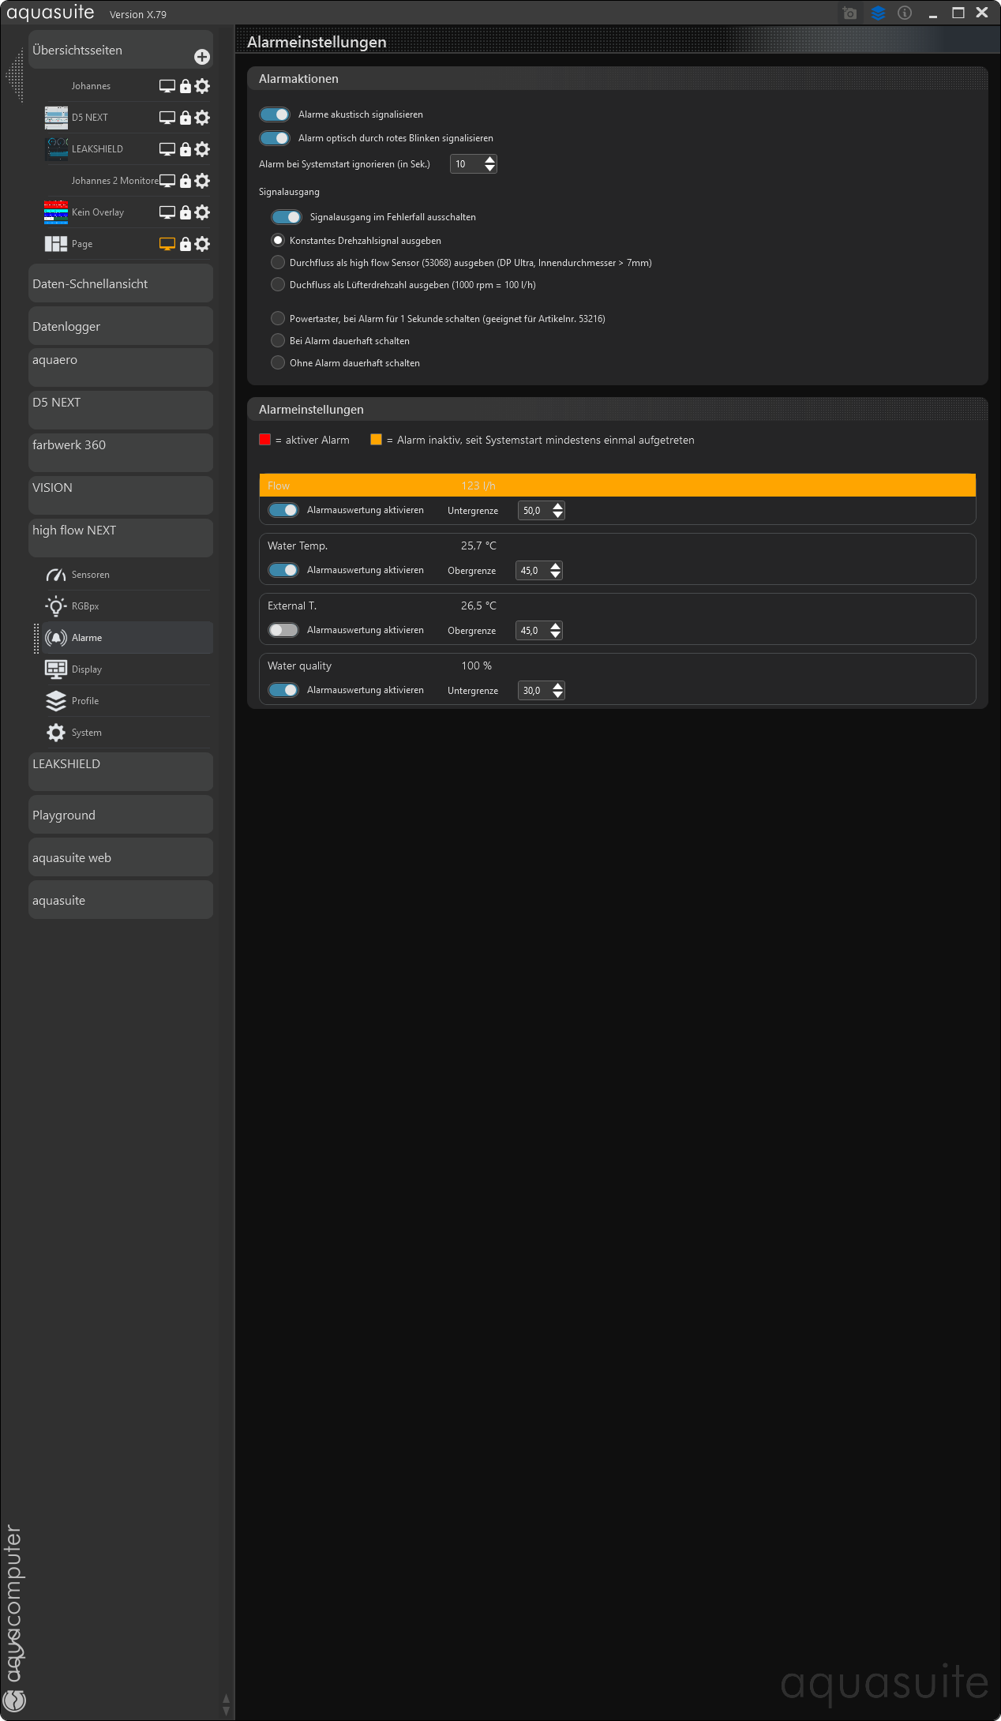This screenshot has height=1721, width=1001.
Task: Expand the farbwerk 360 section
Action: [x=121, y=453]
